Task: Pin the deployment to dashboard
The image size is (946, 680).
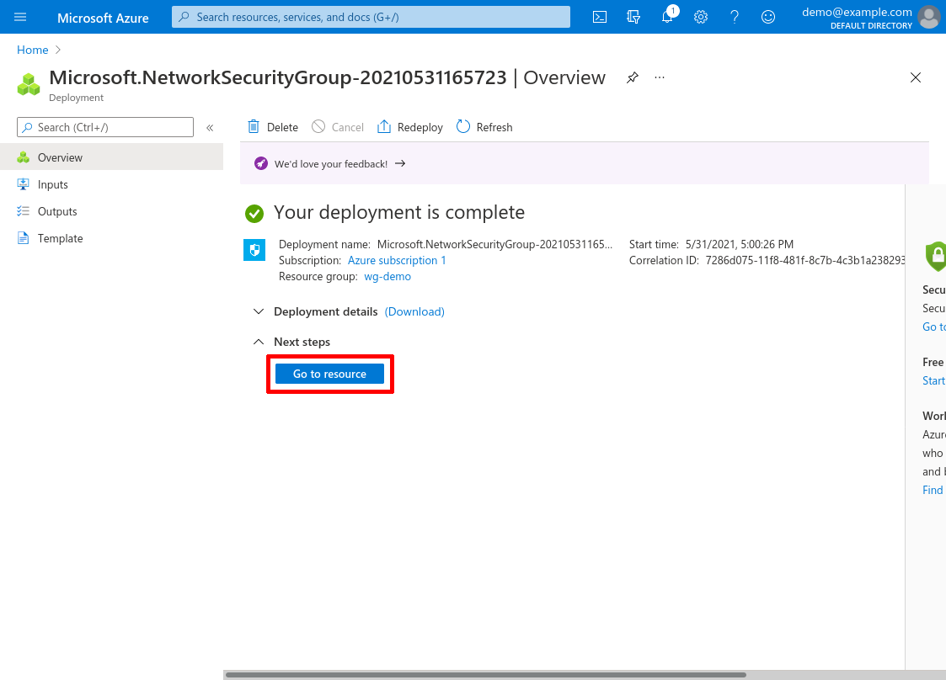Action: coord(633,77)
